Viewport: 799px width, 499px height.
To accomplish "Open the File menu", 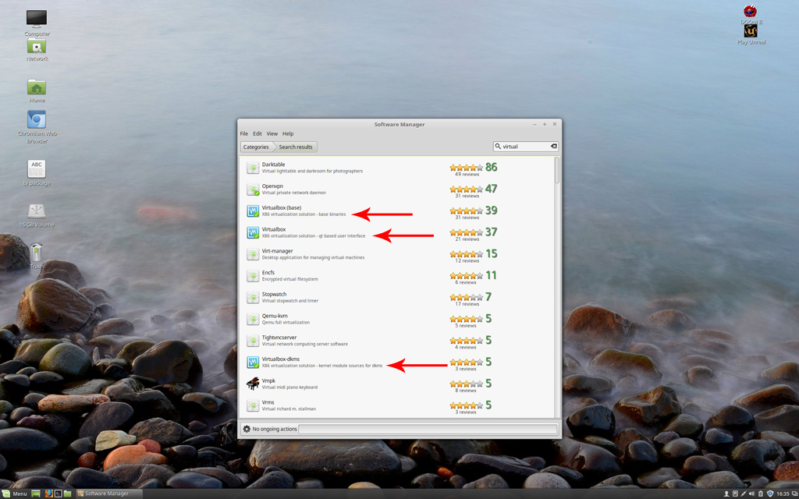I will pyautogui.click(x=244, y=134).
